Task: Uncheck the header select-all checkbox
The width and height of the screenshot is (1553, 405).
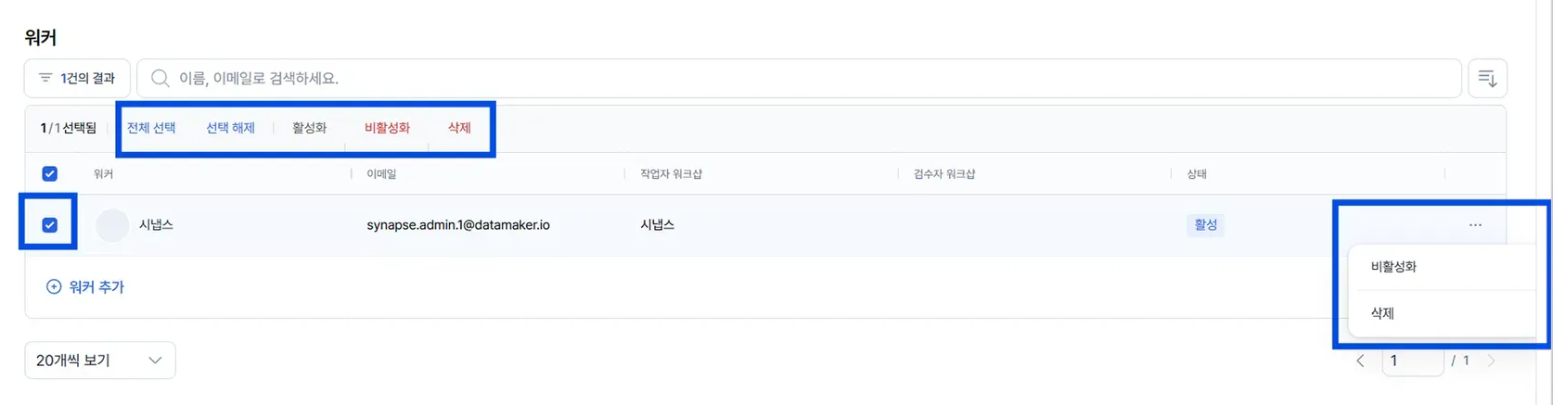Action: click(50, 174)
